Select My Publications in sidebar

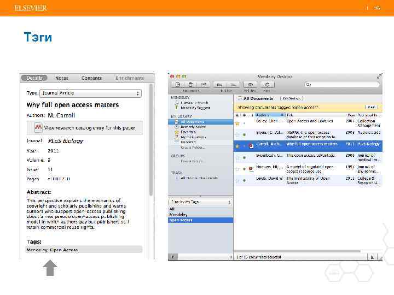click(x=193, y=137)
